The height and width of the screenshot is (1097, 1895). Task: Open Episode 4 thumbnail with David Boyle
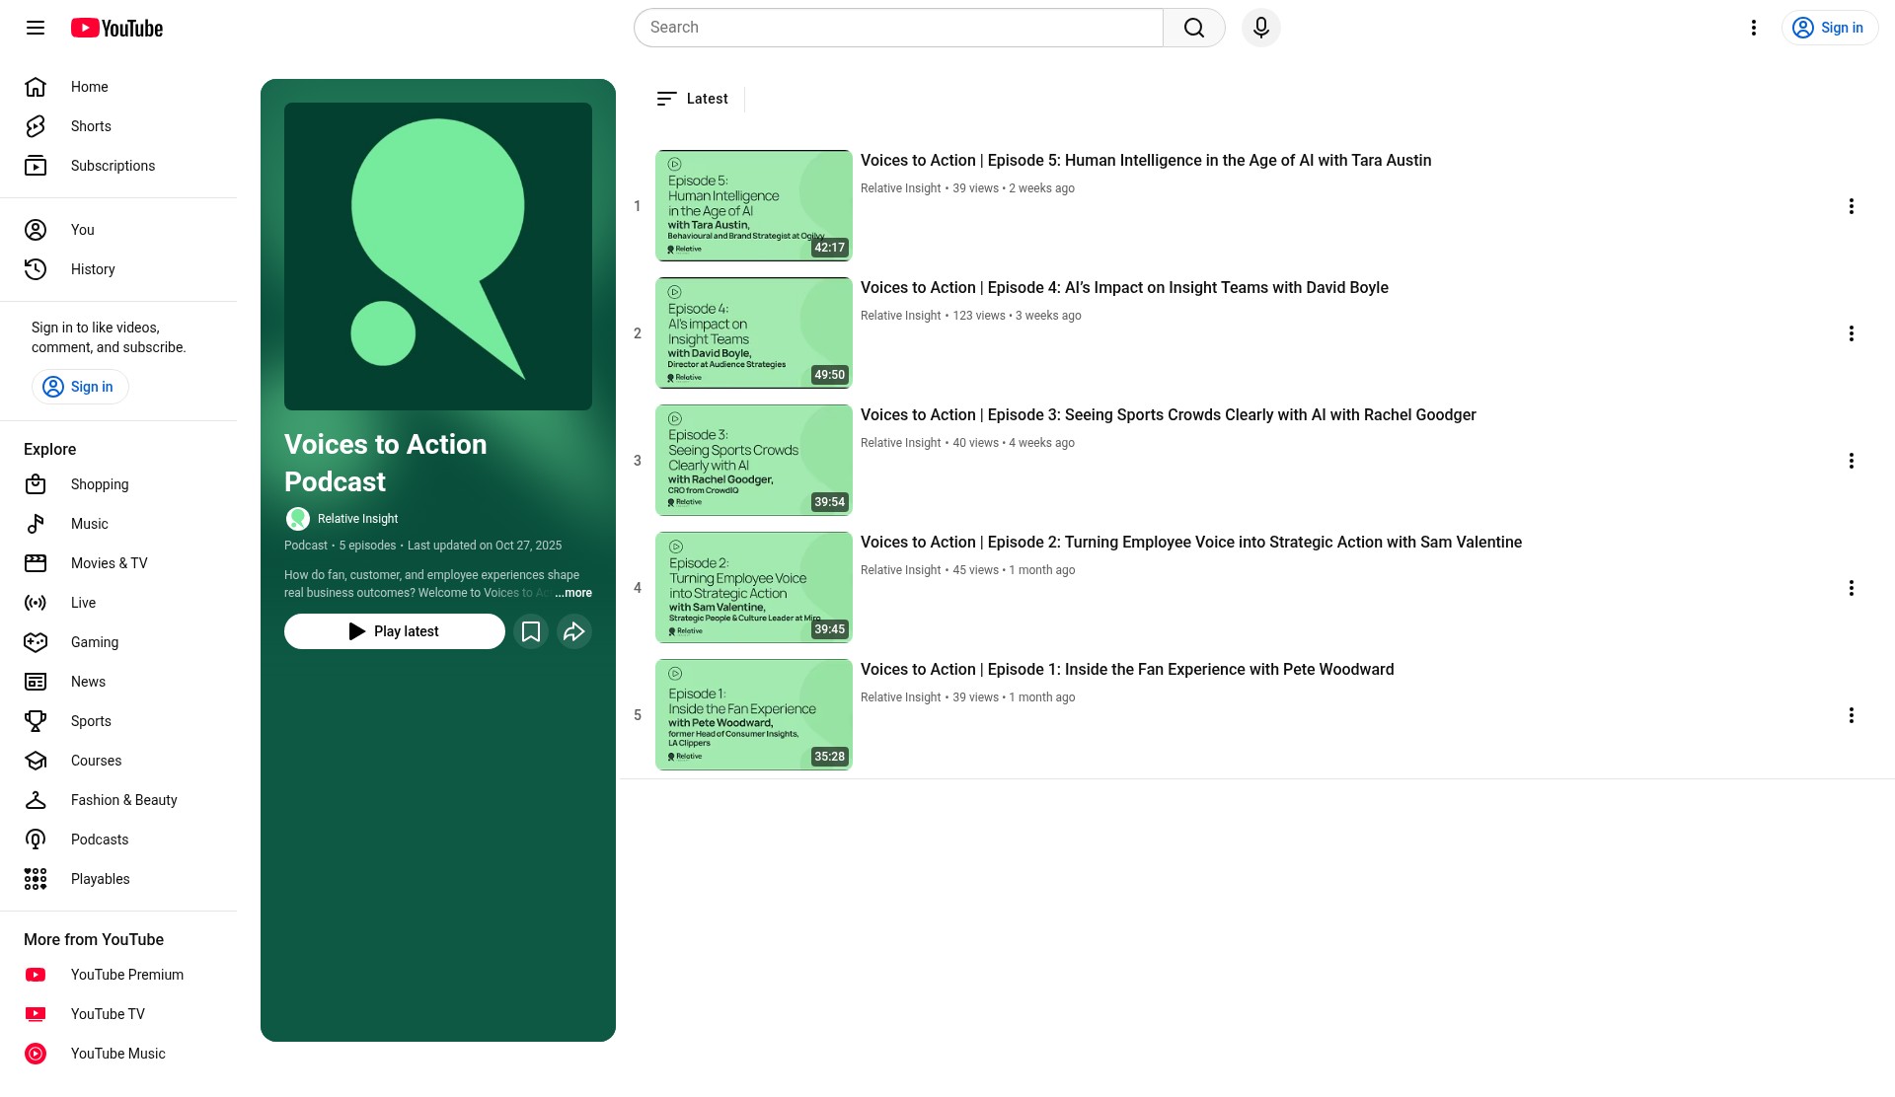coord(754,332)
